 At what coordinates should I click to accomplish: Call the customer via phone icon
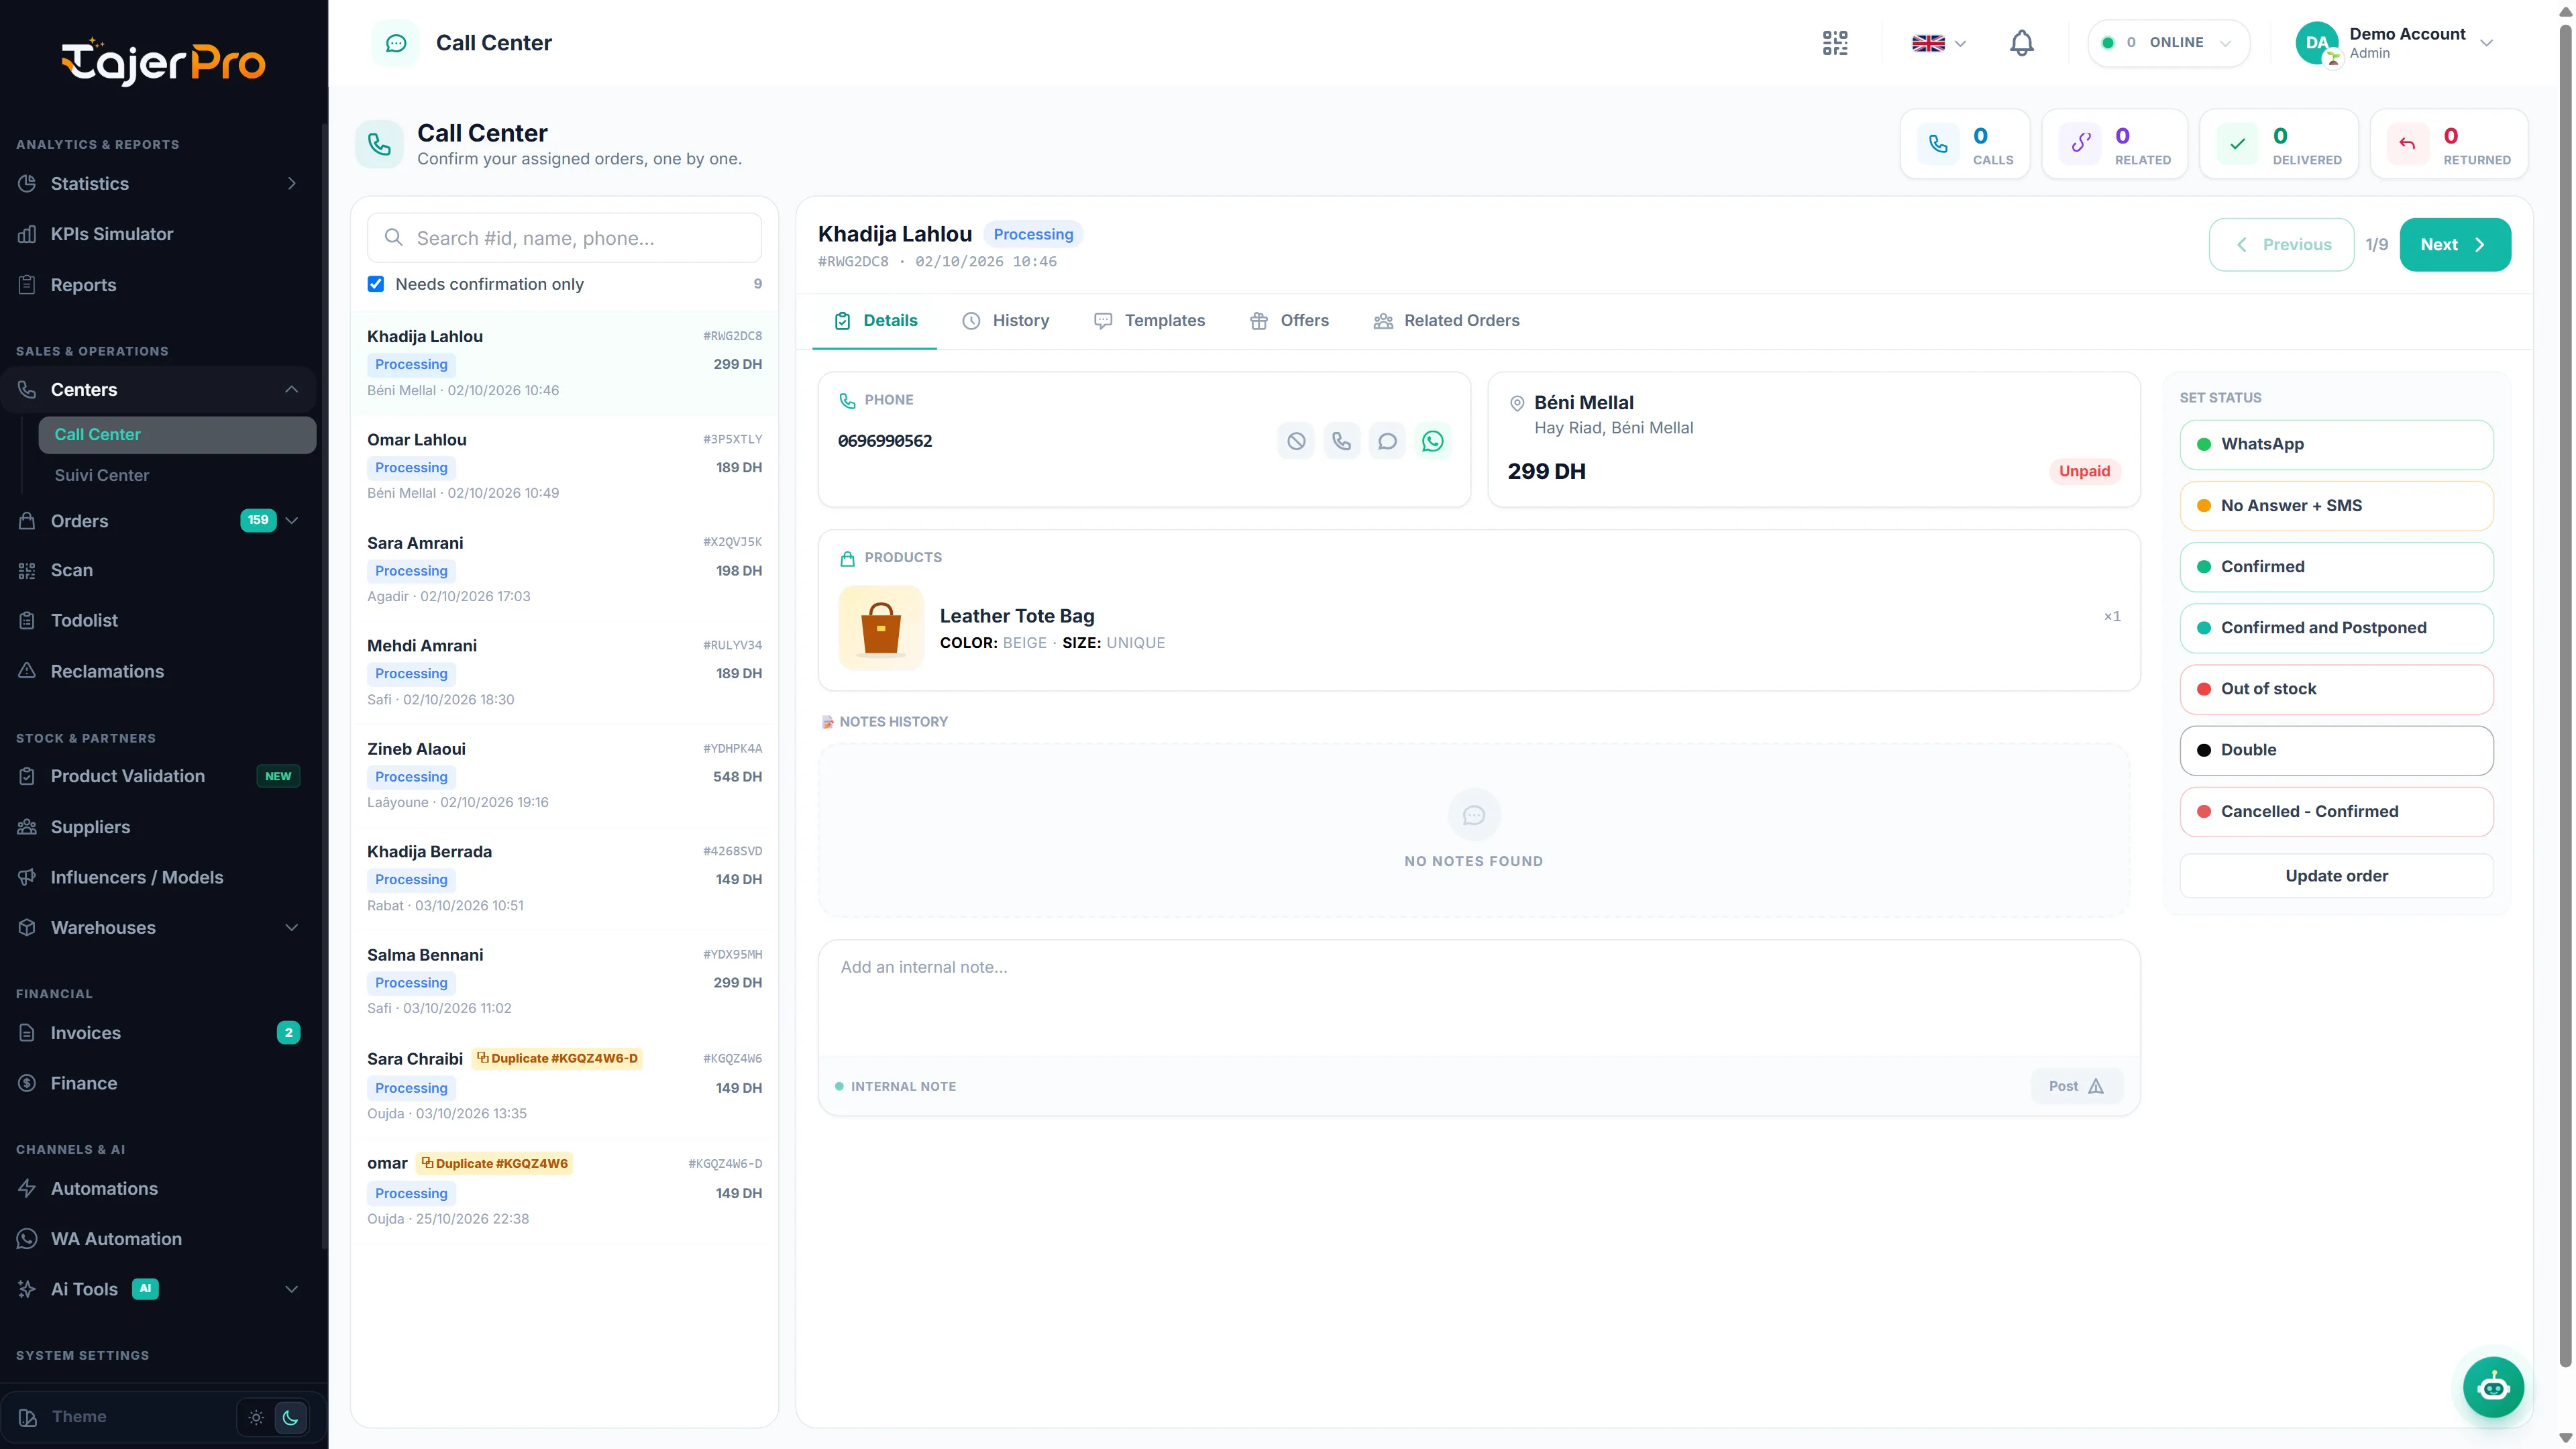coord(1341,441)
